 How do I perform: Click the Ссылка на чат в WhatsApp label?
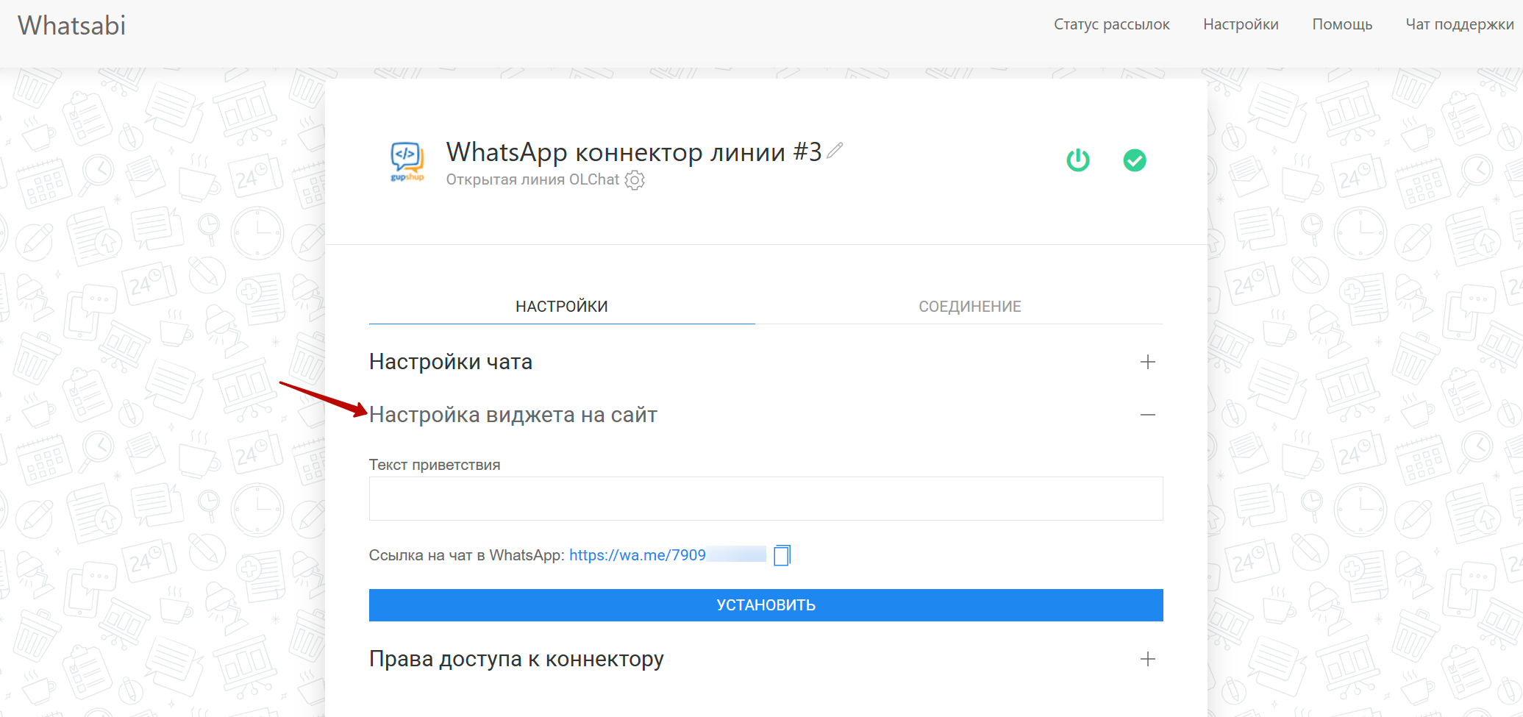(467, 555)
